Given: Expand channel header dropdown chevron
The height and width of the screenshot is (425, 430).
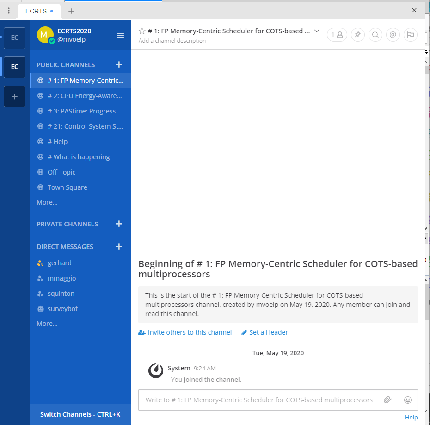Looking at the screenshot, I should [x=316, y=31].
